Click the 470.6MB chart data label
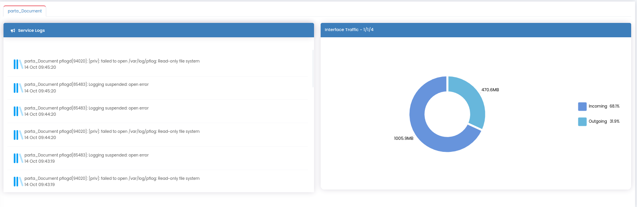 (490, 90)
